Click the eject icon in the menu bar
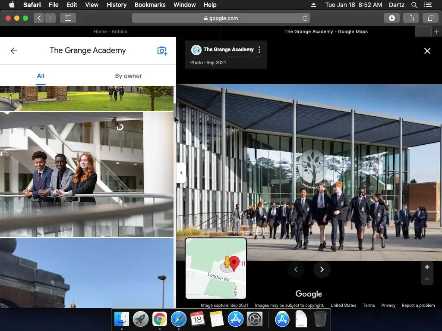Screen dimensions: 442x331 tap(313, 5)
